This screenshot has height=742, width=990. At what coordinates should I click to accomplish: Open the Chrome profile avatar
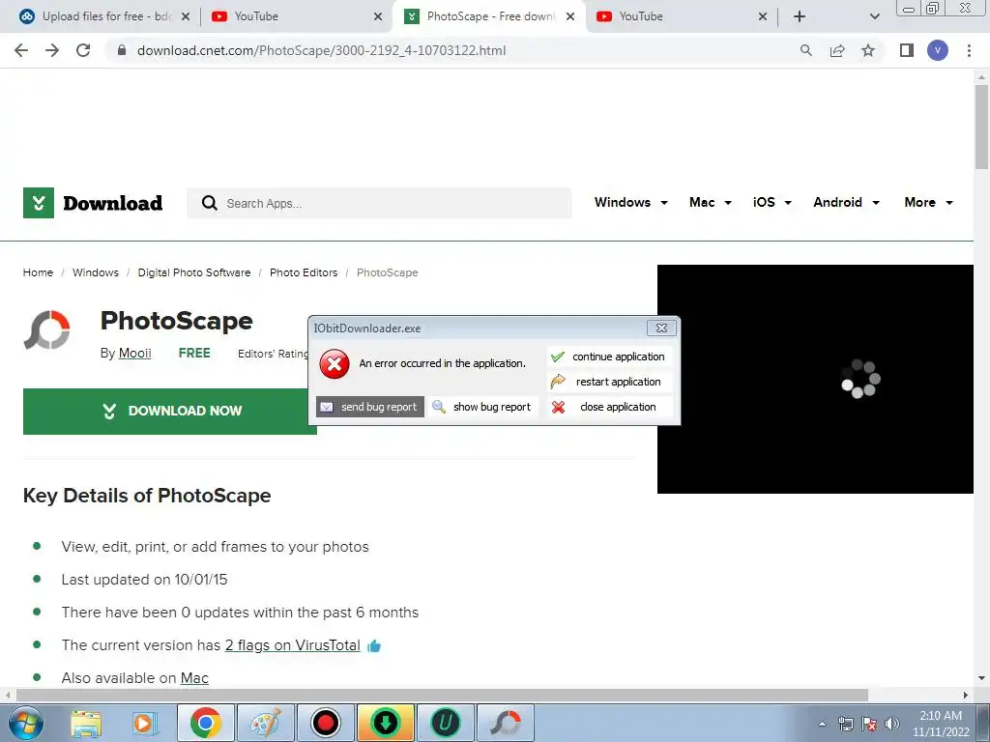(938, 50)
